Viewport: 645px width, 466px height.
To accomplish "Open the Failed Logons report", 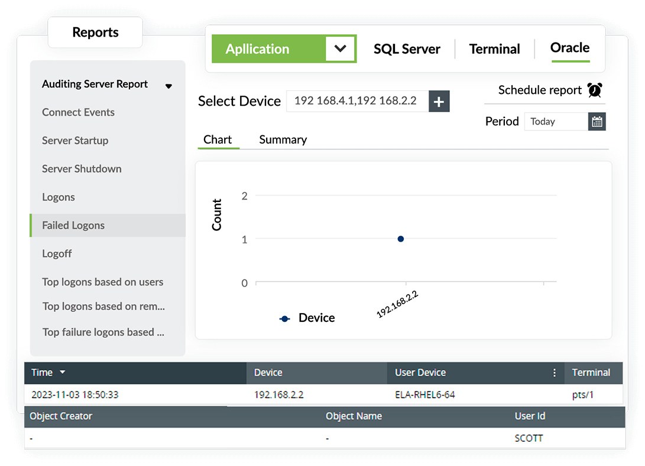I will [73, 226].
